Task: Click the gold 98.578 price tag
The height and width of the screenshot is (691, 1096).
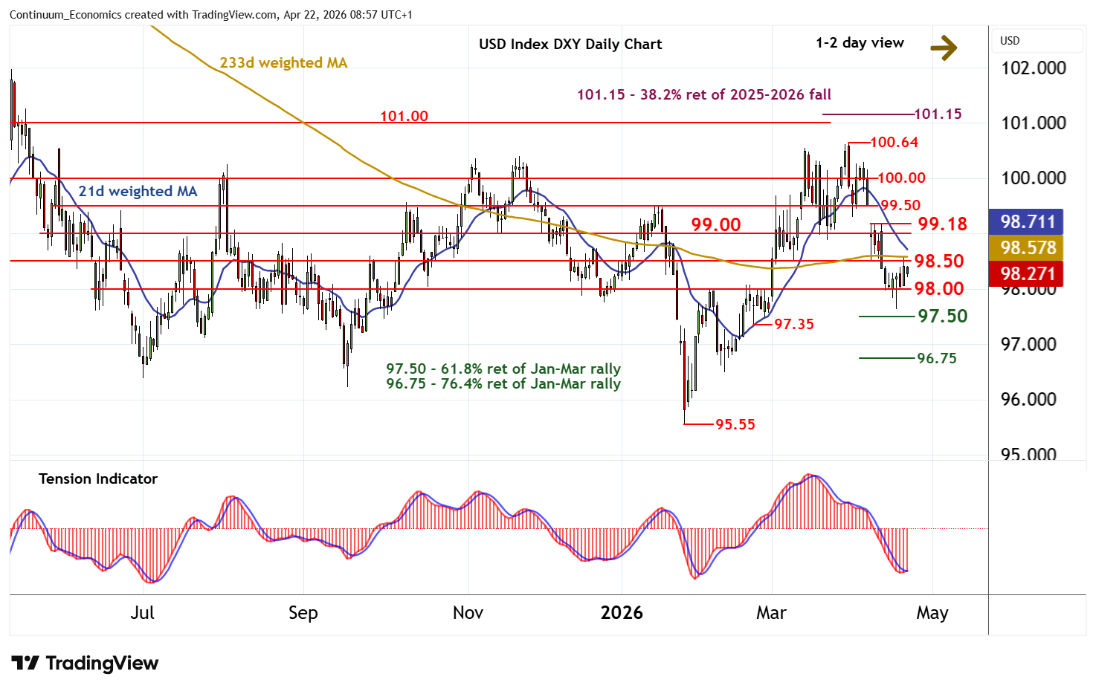Action: pyautogui.click(x=1027, y=247)
